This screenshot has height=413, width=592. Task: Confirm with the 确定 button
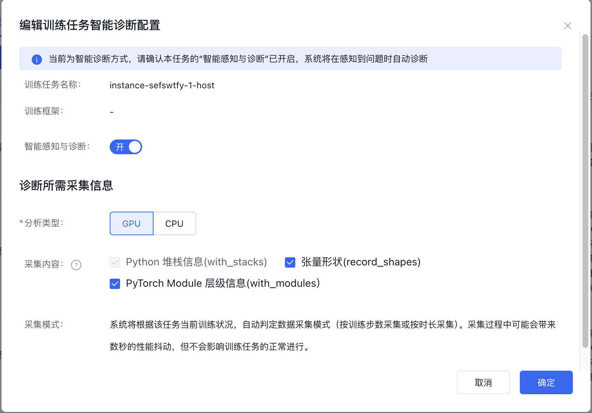(546, 382)
